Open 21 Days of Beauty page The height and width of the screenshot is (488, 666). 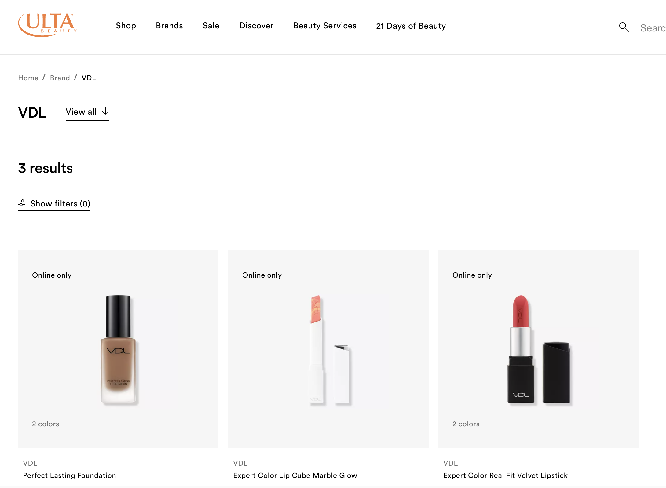[x=411, y=26]
